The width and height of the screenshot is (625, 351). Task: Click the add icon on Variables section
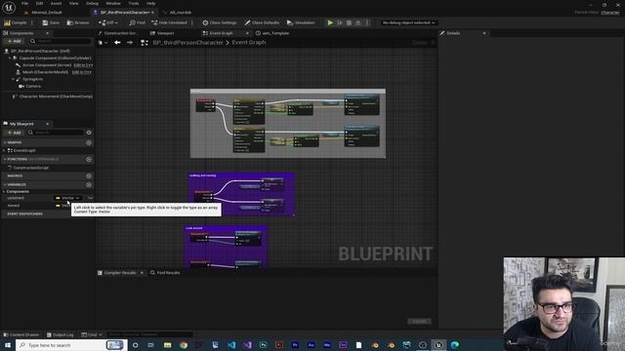pyautogui.click(x=89, y=184)
